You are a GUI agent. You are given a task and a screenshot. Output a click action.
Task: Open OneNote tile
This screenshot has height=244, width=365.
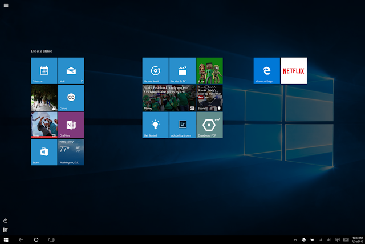pyautogui.click(x=71, y=125)
